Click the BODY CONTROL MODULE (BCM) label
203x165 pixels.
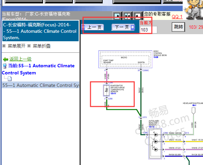click(160, 53)
